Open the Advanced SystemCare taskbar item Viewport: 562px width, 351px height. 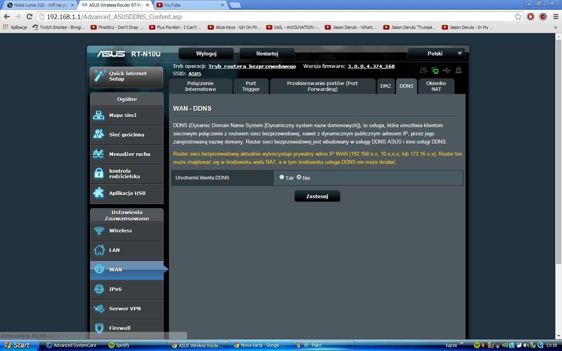71,345
